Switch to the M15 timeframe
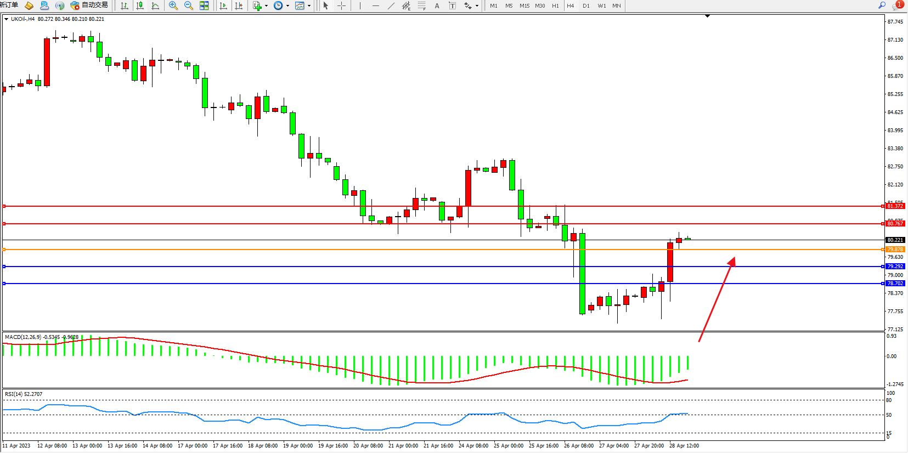908x453 pixels. (525, 5)
